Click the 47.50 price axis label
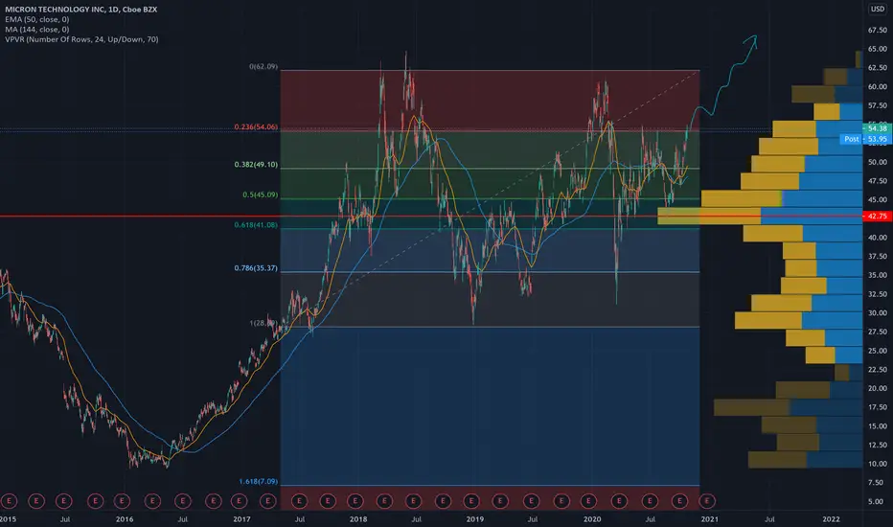 (877, 180)
